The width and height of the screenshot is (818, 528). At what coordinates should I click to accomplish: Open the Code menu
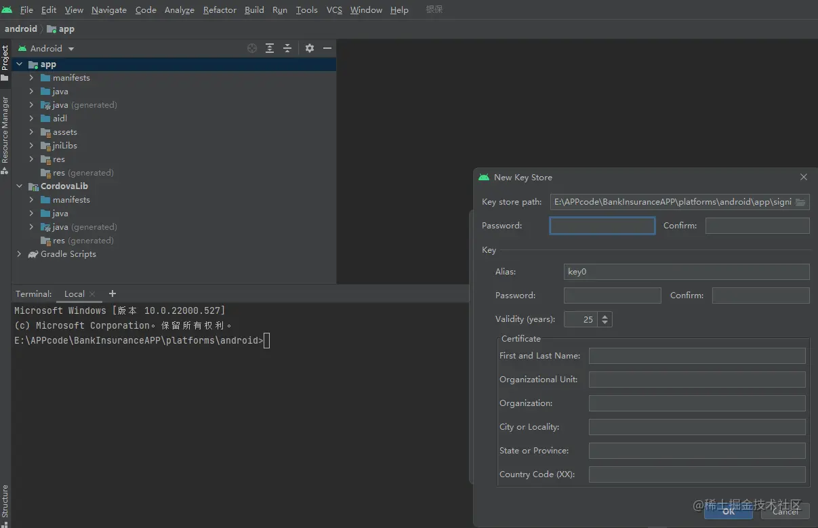click(x=146, y=10)
